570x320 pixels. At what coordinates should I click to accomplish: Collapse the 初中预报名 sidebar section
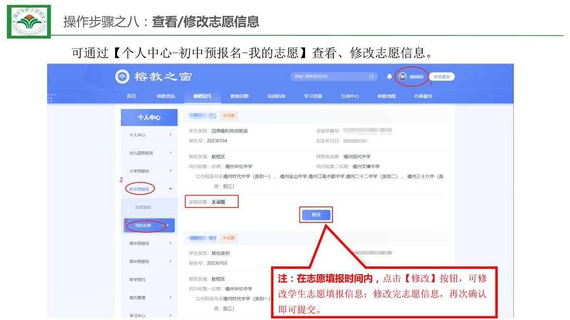(170, 189)
